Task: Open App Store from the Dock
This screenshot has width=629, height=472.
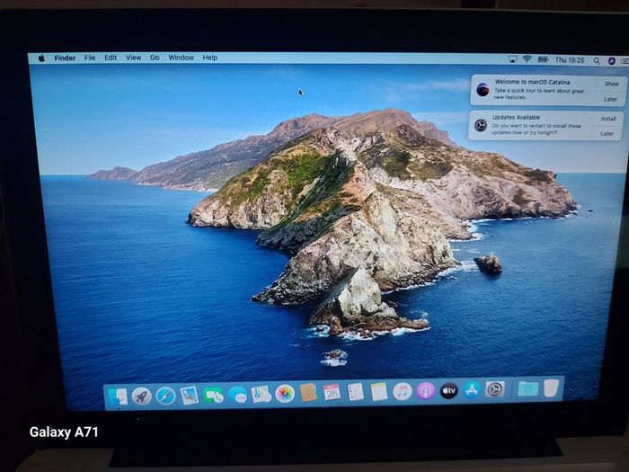Action: point(472,389)
